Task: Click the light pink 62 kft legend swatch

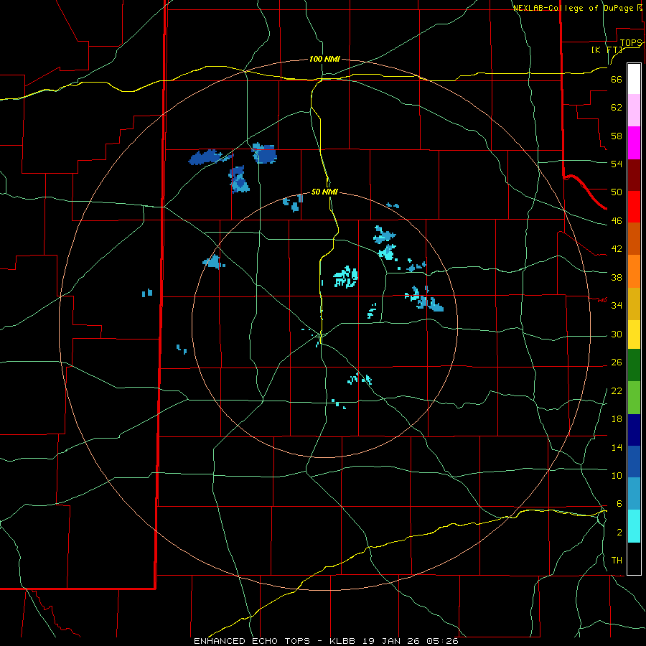Action: coord(634,111)
